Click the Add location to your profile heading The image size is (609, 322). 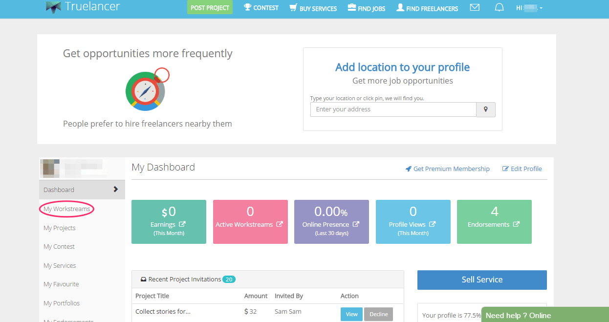pyautogui.click(x=403, y=67)
